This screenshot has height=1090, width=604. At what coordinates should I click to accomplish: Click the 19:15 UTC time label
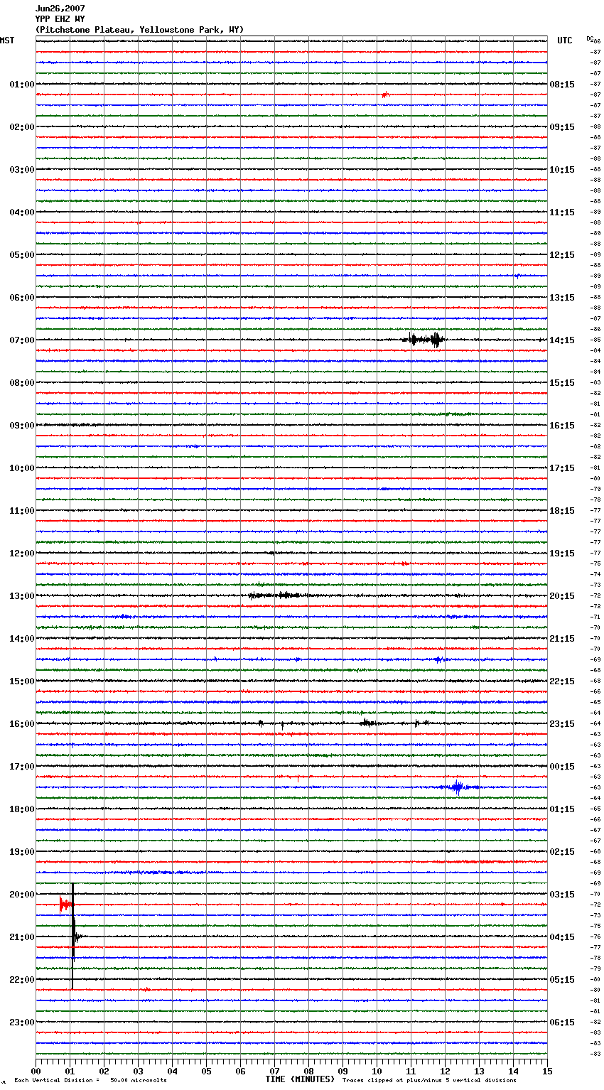pyautogui.click(x=562, y=554)
